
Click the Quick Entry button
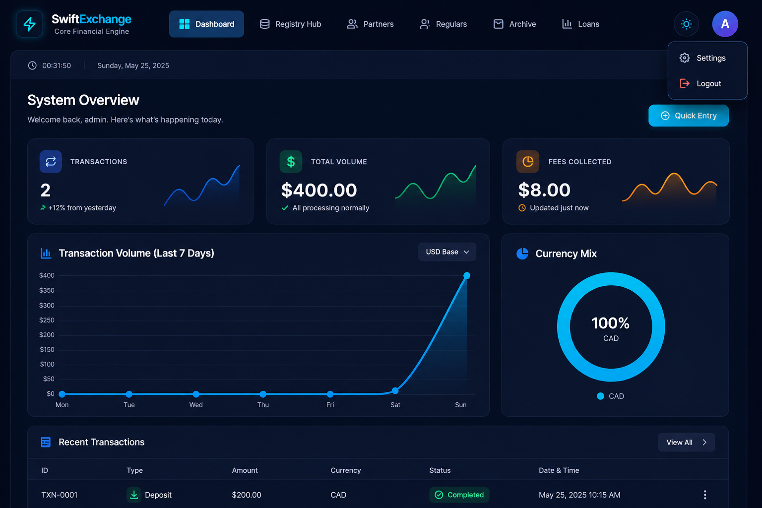pos(689,116)
